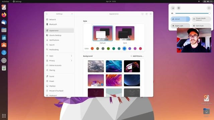The image size is (214, 120).
Task: Pick the orange accent color
Action: (x=92, y=48)
